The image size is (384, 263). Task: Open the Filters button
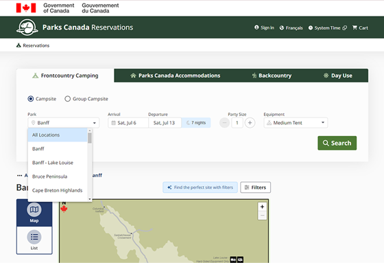click(255, 187)
